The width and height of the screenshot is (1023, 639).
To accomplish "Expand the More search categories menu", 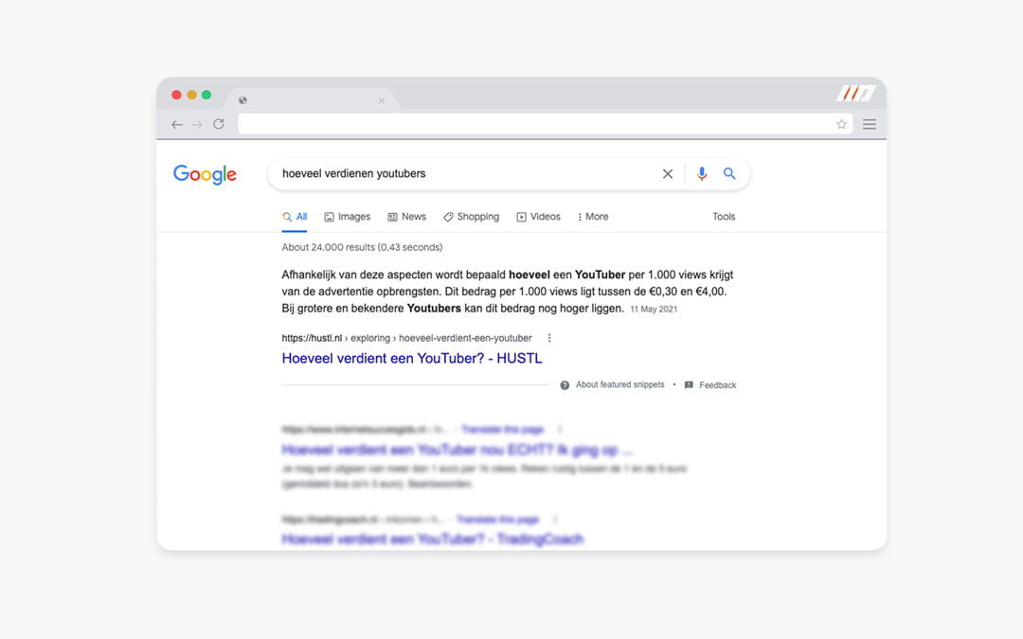I will pyautogui.click(x=593, y=217).
